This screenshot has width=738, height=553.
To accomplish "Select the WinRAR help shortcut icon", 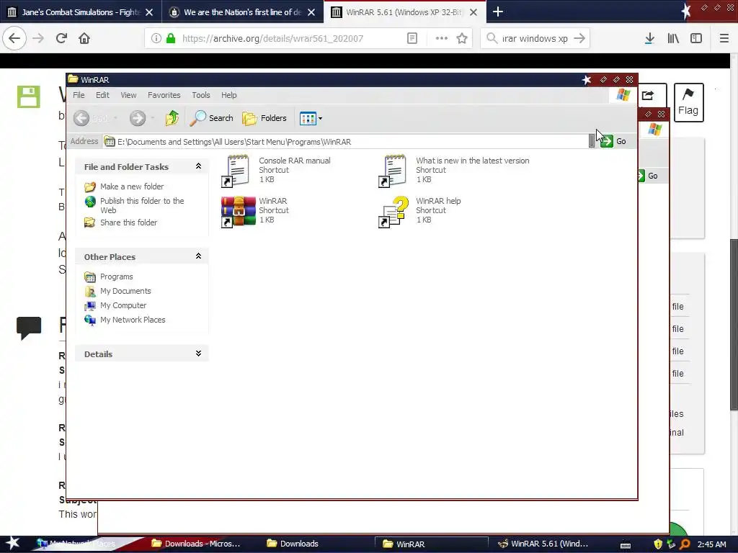I will point(394,212).
